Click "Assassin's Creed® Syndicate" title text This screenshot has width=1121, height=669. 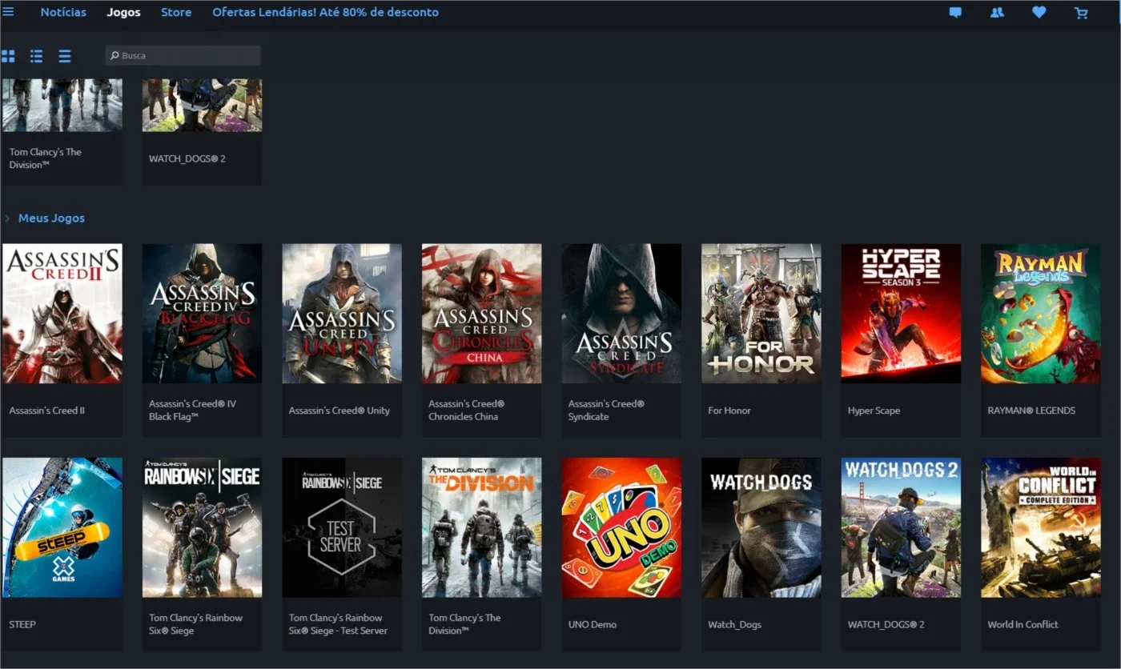pos(606,411)
